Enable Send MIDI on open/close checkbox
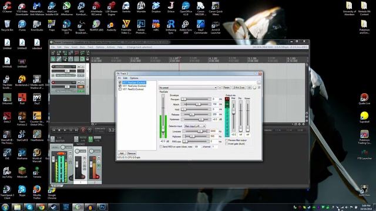 coord(161,147)
